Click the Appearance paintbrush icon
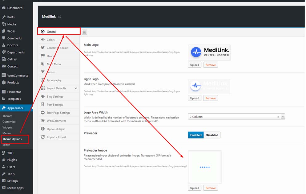 pyautogui.click(x=4, y=108)
